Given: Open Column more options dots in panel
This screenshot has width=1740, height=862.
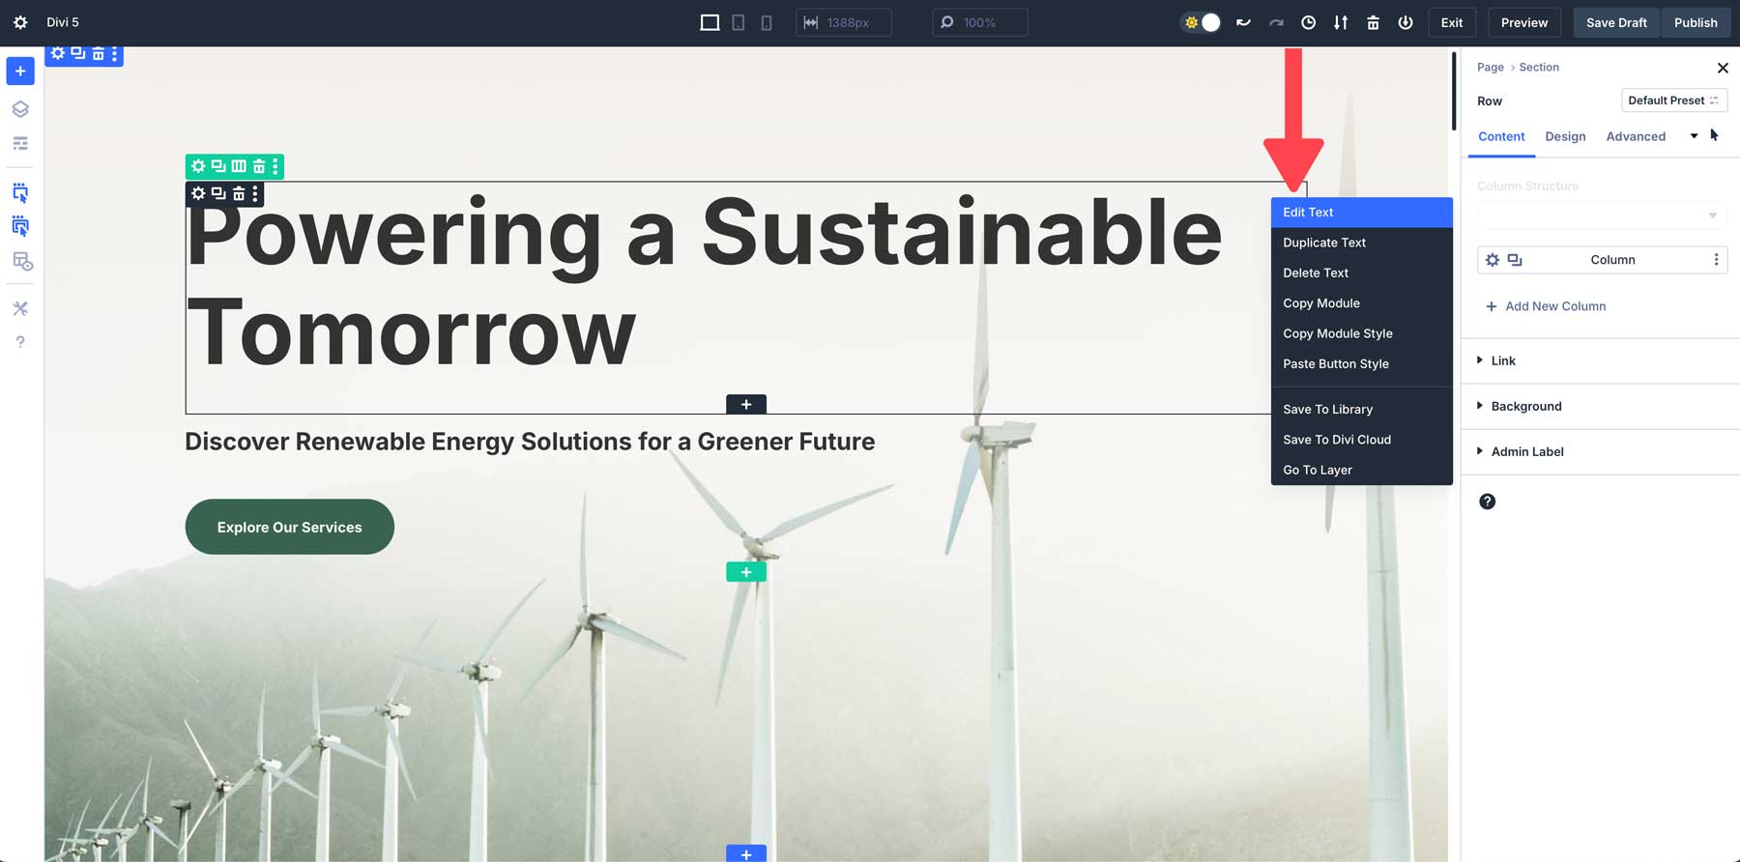Looking at the screenshot, I should 1716,260.
